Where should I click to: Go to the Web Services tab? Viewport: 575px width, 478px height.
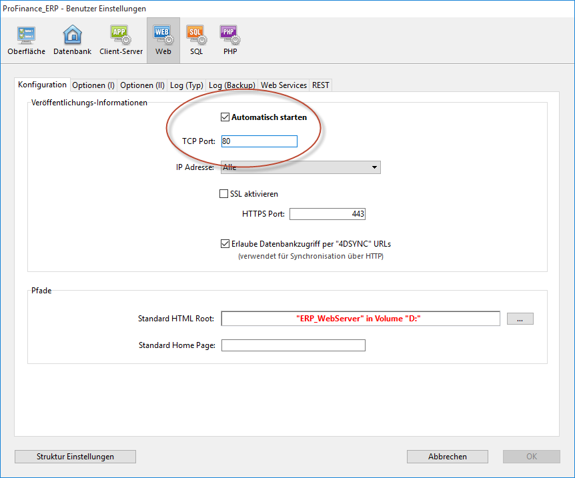tap(283, 85)
